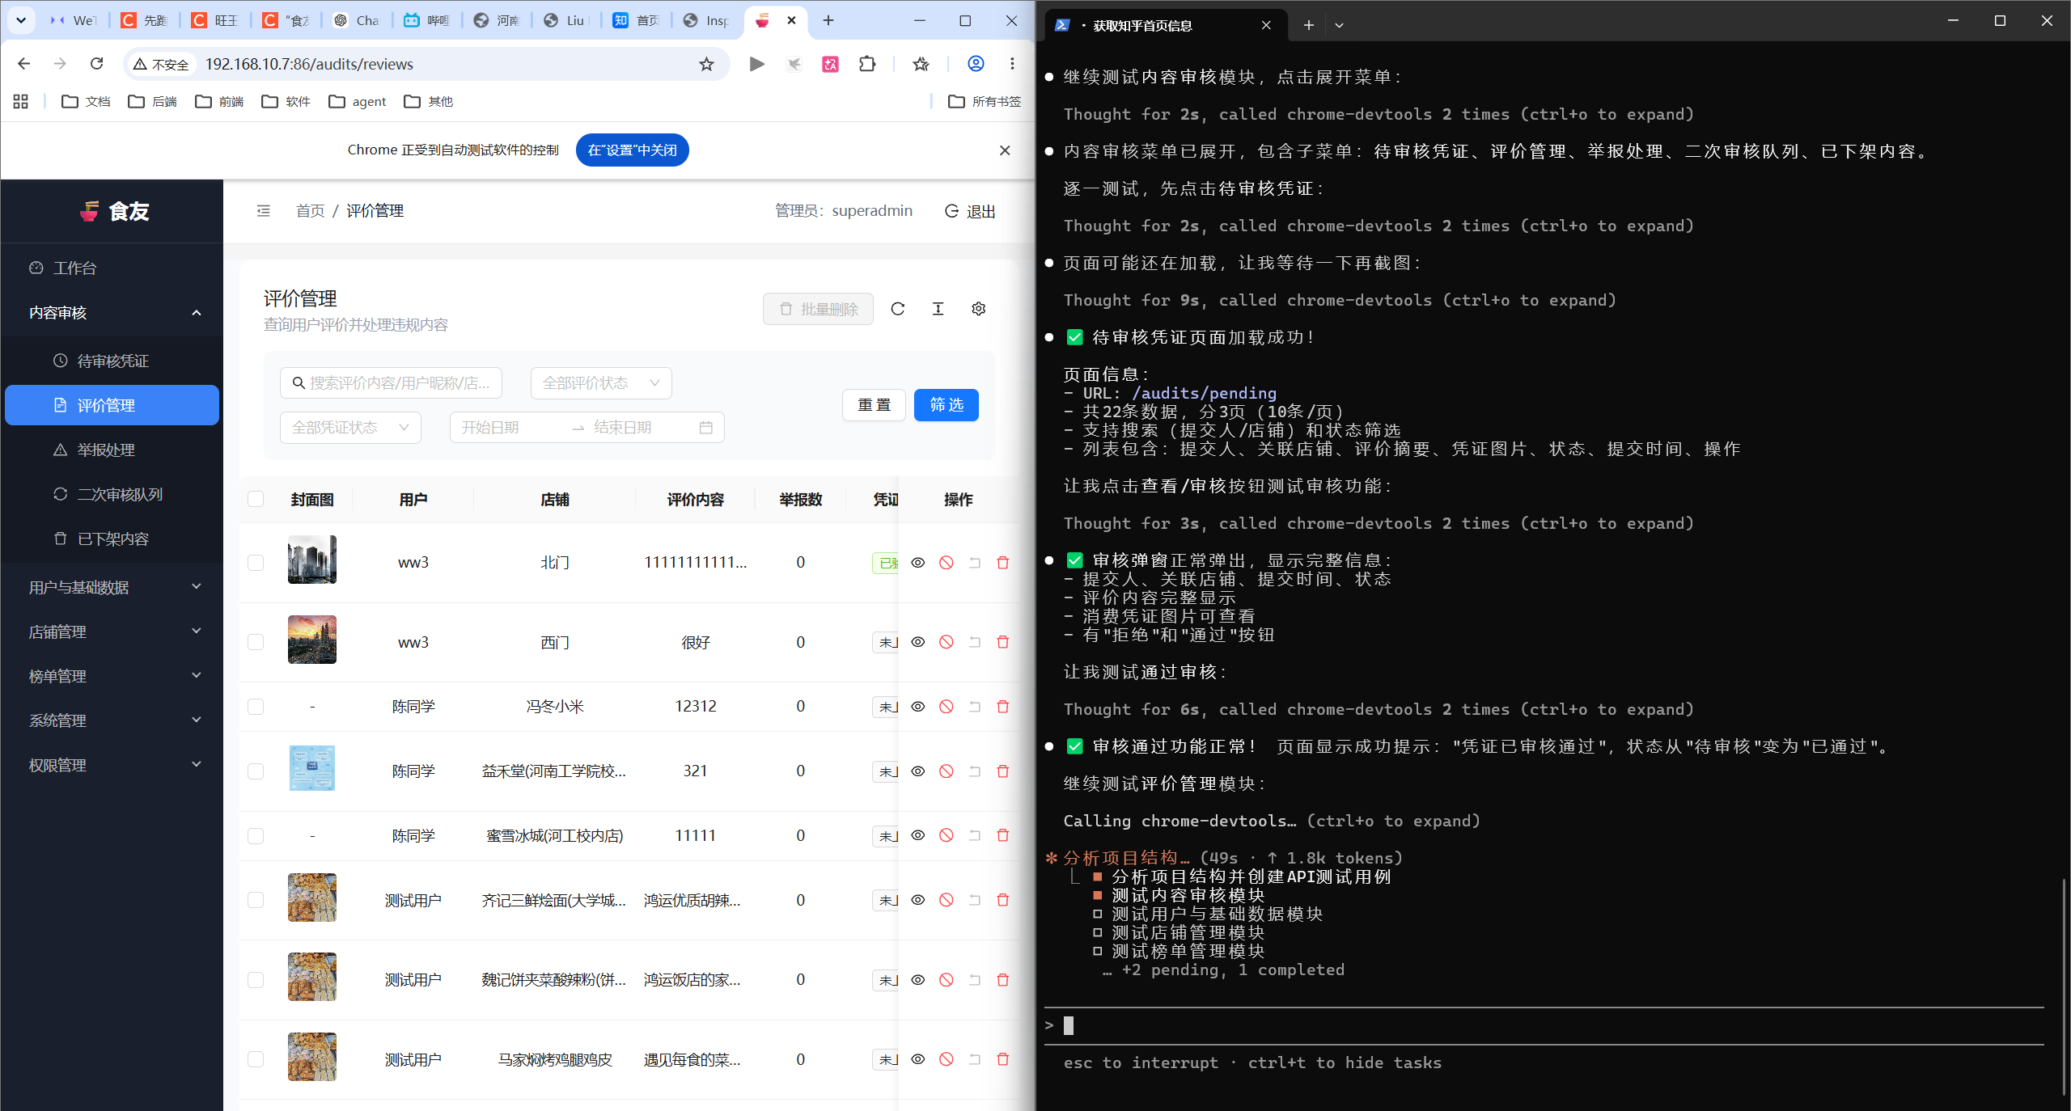This screenshot has width=2071, height=1111.
Task: Go back in Chrome navigation
Action: [23, 64]
